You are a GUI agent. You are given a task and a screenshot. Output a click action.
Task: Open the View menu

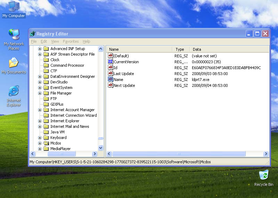pyautogui.click(x=55, y=41)
